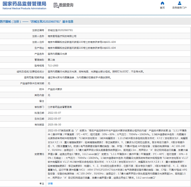This screenshot has height=187, width=191.
Task: Click the 注册人名称 row label
Action: tap(38, 36)
